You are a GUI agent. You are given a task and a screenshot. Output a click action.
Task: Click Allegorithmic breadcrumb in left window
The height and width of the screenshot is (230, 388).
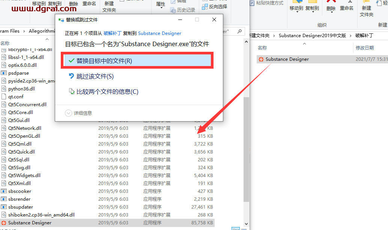pos(42,31)
